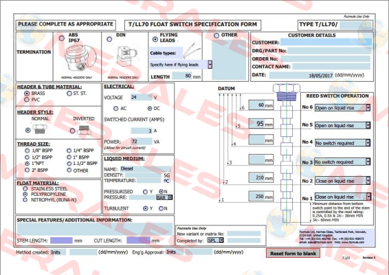Edit the VOLTAGE value field

[142, 97]
